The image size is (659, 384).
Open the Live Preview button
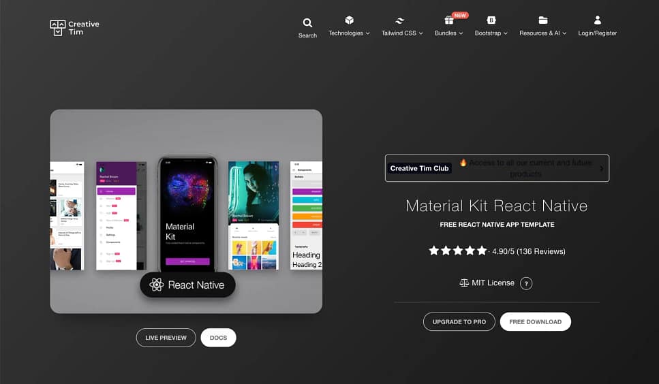[166, 338]
